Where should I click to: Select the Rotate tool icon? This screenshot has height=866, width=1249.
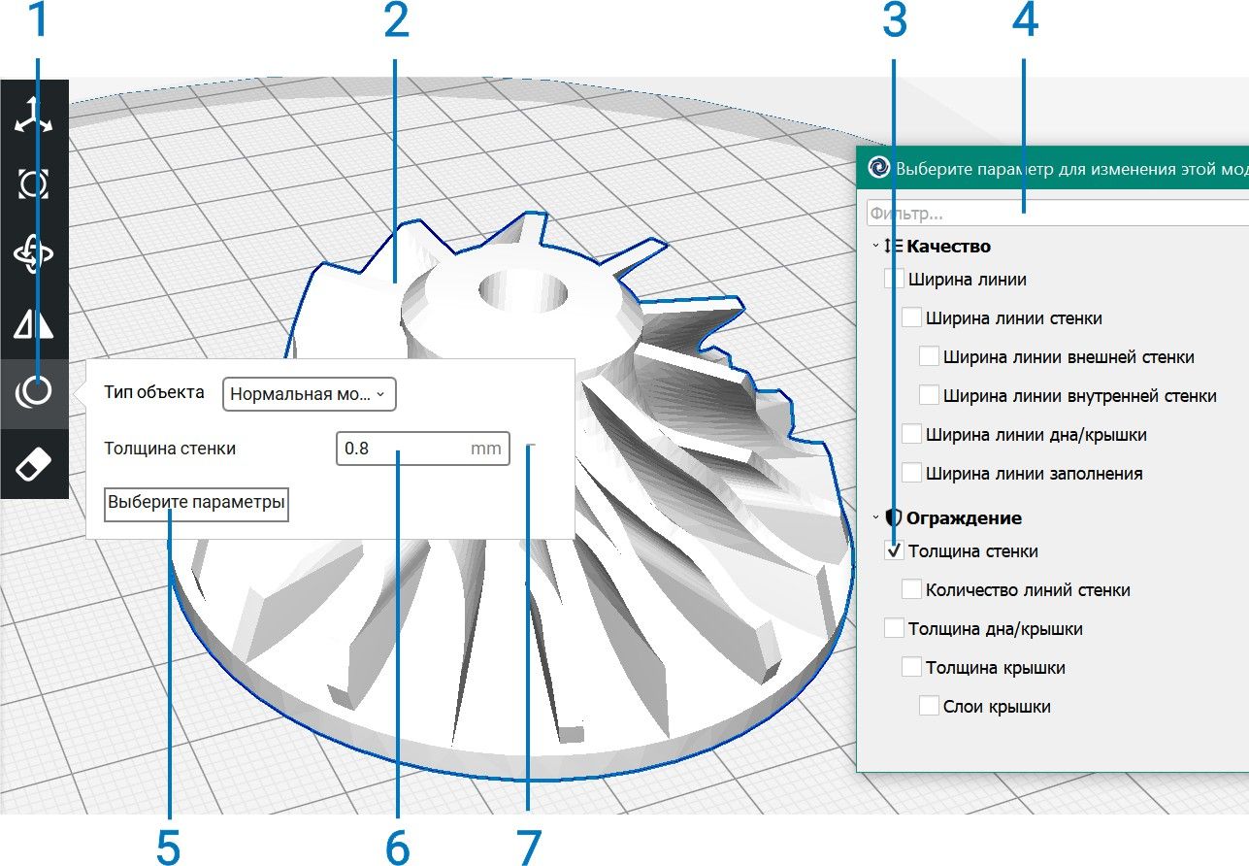(34, 253)
